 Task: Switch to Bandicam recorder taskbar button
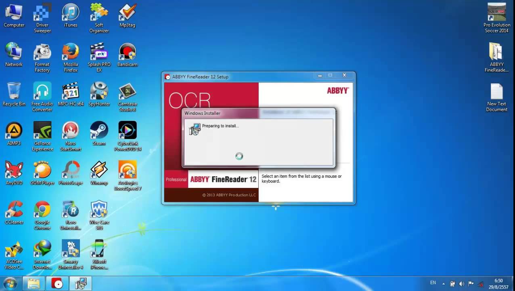tap(57, 284)
